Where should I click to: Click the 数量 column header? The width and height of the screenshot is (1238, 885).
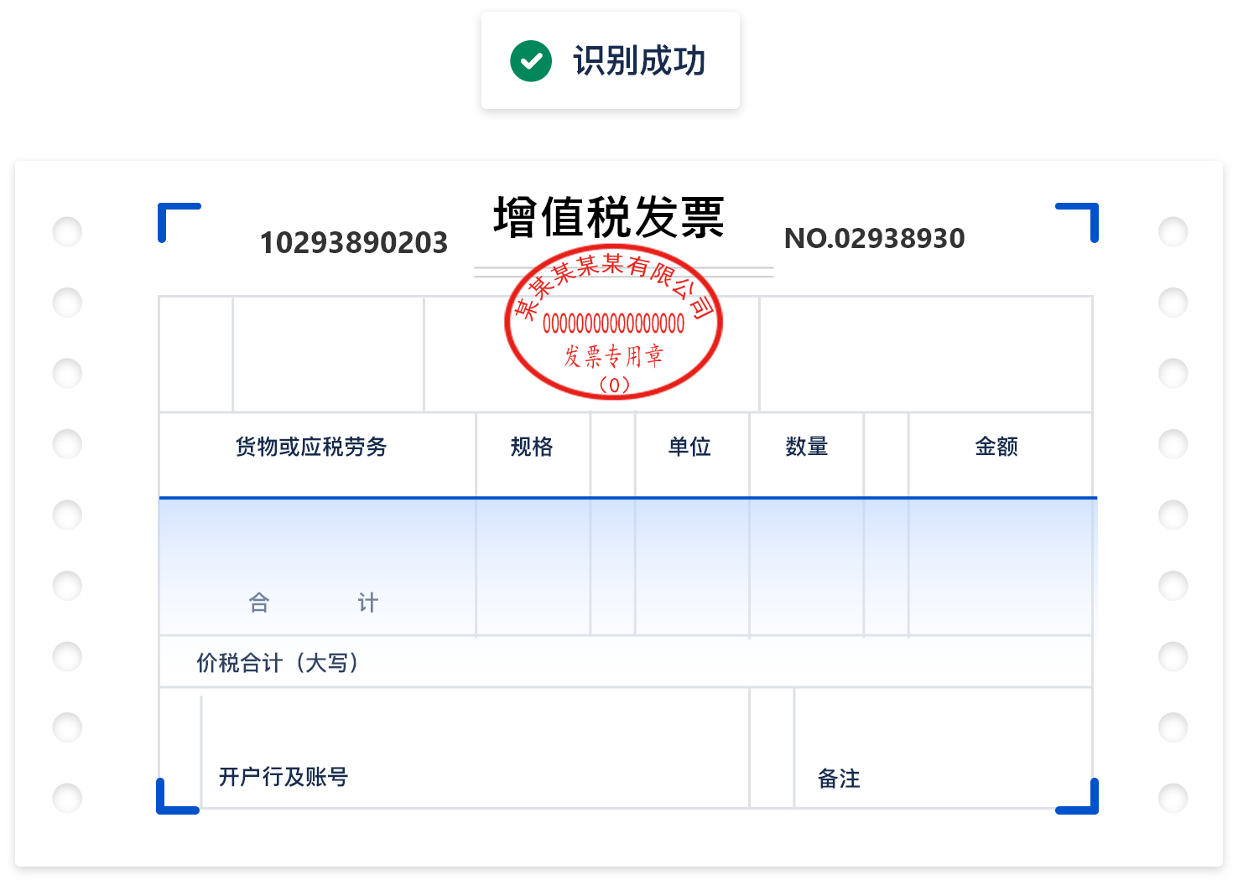pos(807,447)
